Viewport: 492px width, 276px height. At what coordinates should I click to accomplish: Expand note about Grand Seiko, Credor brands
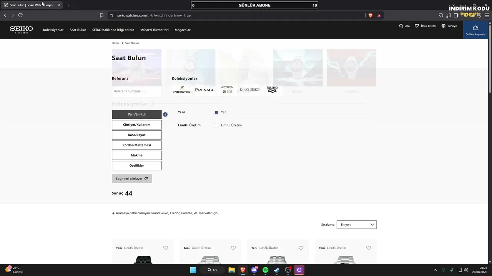pyautogui.click(x=165, y=213)
